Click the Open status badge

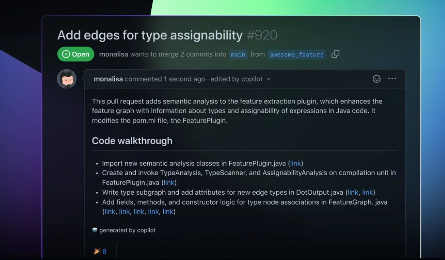pyautogui.click(x=76, y=54)
